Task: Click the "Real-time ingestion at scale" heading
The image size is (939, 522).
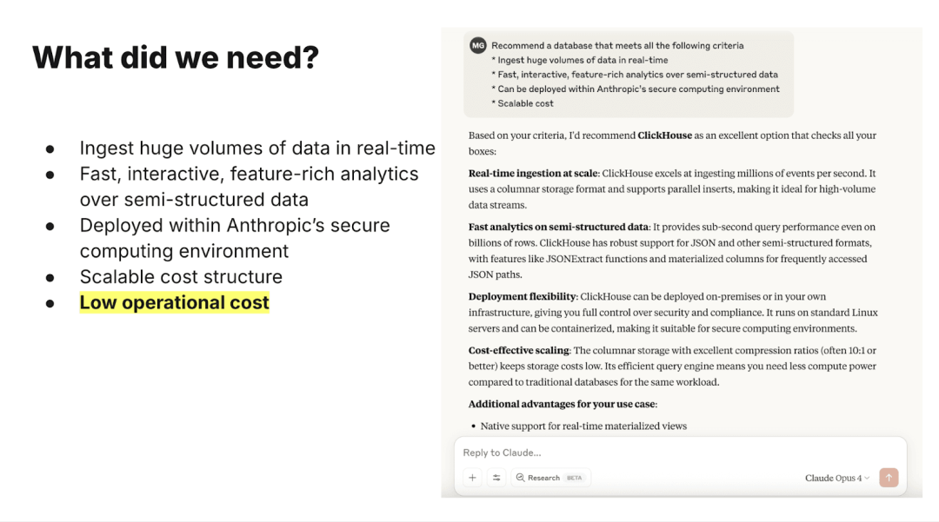Action: (x=532, y=174)
